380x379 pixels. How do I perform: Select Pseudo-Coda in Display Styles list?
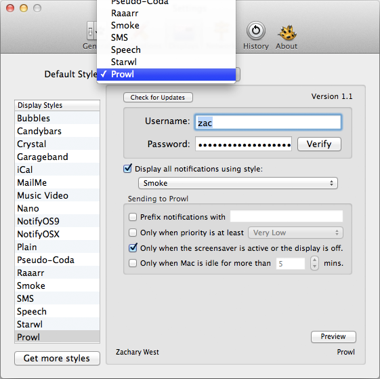(57, 260)
